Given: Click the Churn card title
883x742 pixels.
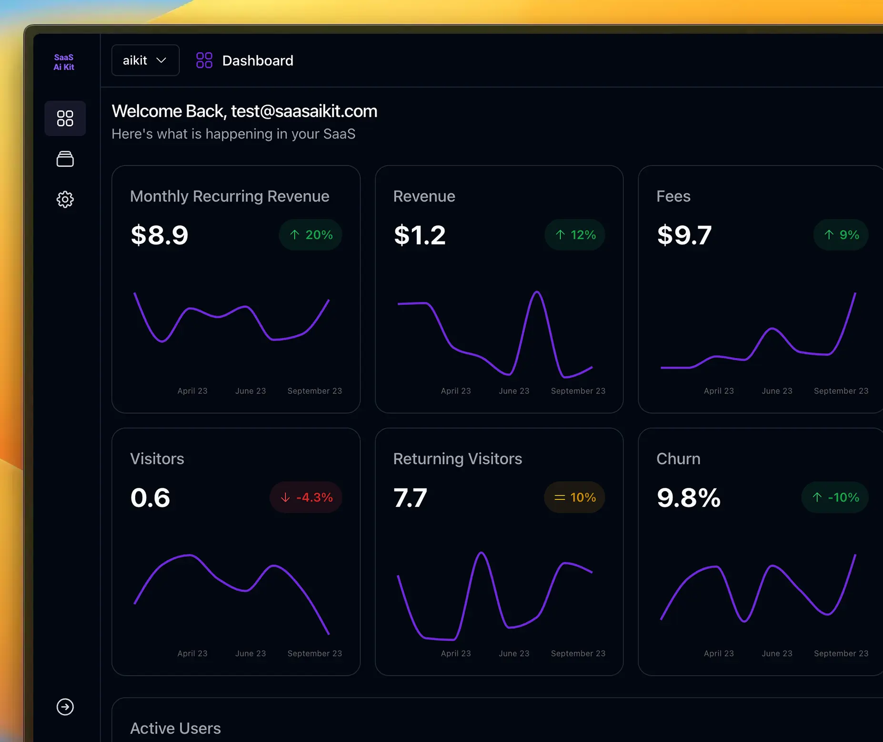Looking at the screenshot, I should pyautogui.click(x=678, y=459).
